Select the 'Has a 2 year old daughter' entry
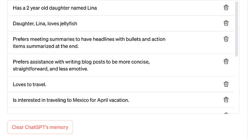The width and height of the screenshot is (248, 139). pos(55,8)
